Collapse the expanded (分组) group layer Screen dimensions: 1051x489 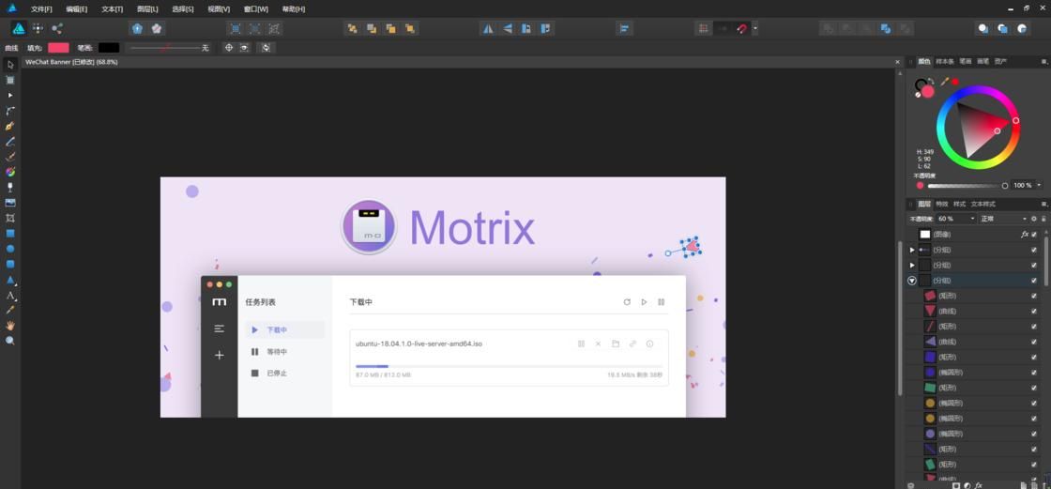coord(911,281)
